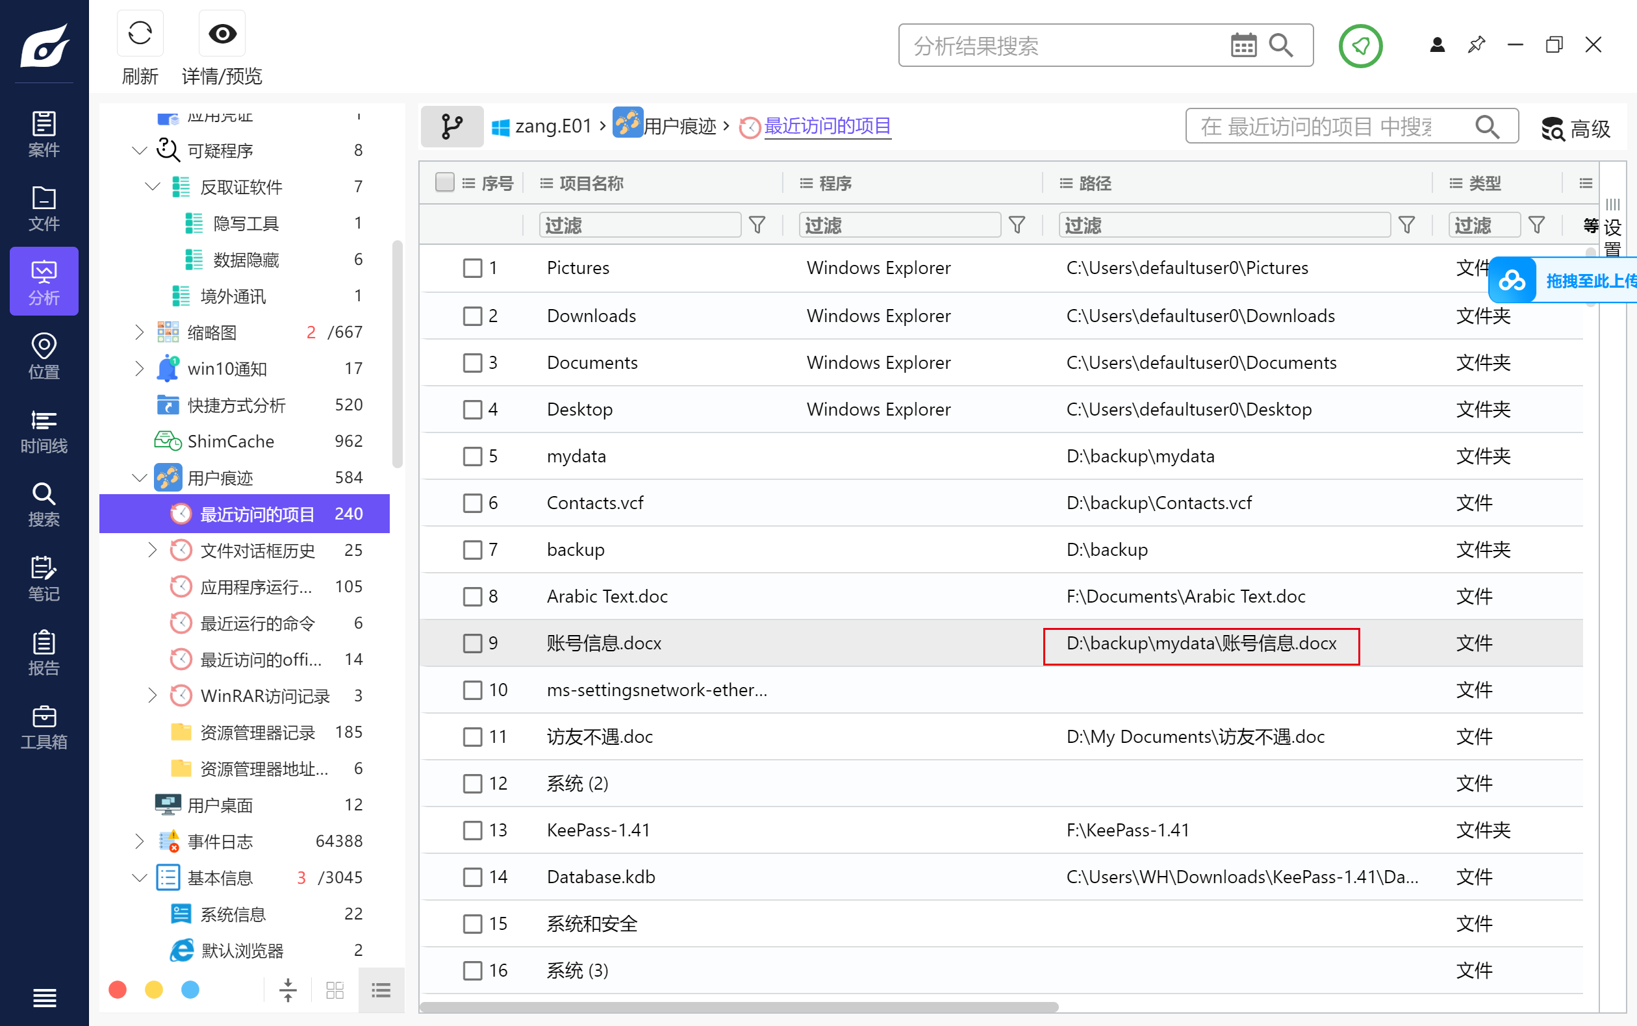
Task: Click the table's horizontal scrollbar
Action: coord(739,1007)
